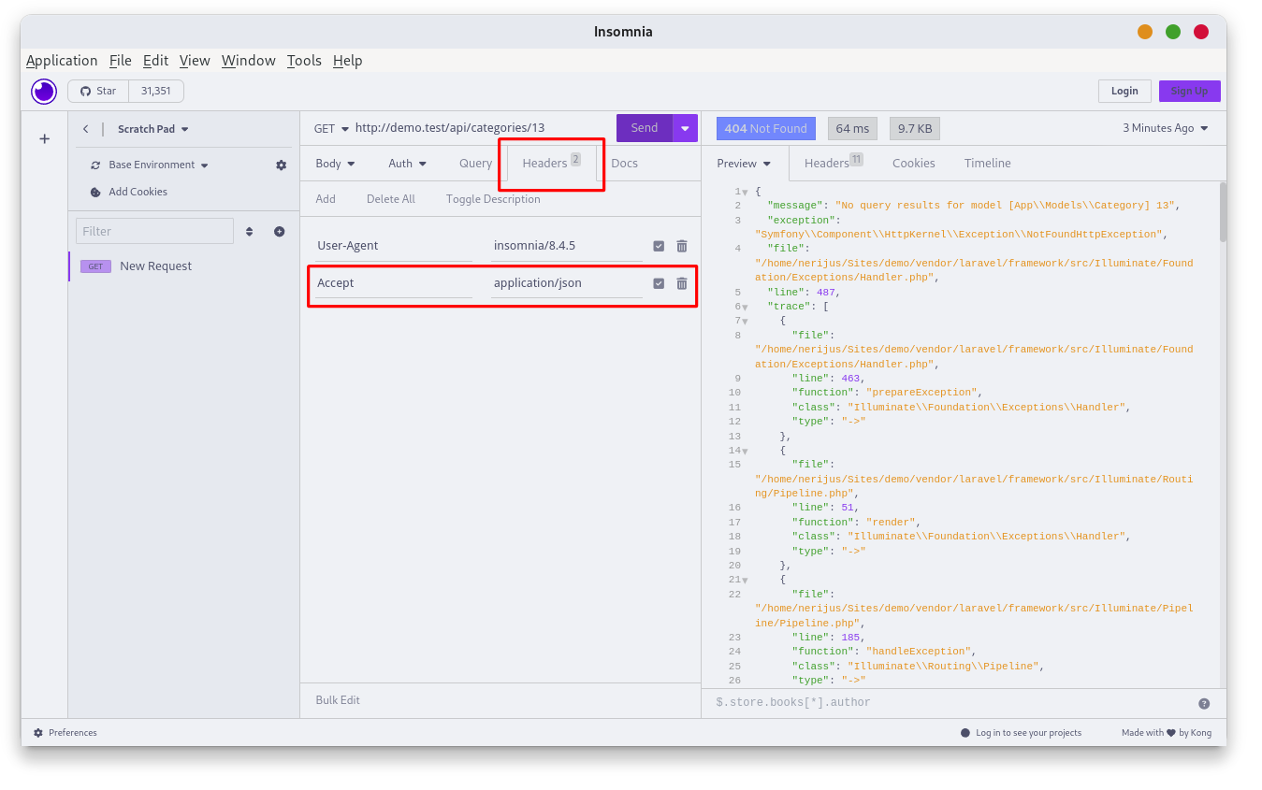Toggle the Accept header checkbox
The image size is (1262, 790).
(659, 283)
